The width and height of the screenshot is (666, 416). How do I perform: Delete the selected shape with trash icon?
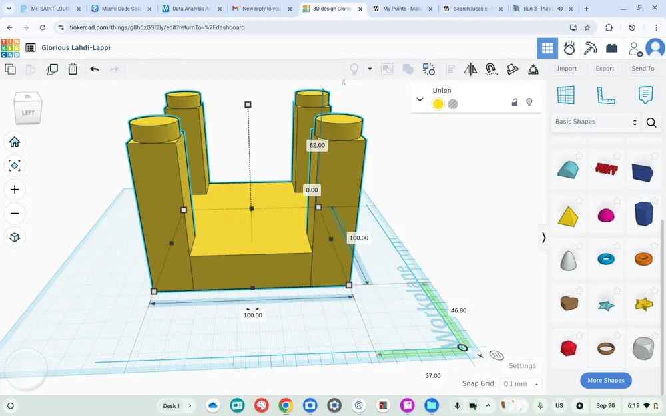(73, 69)
